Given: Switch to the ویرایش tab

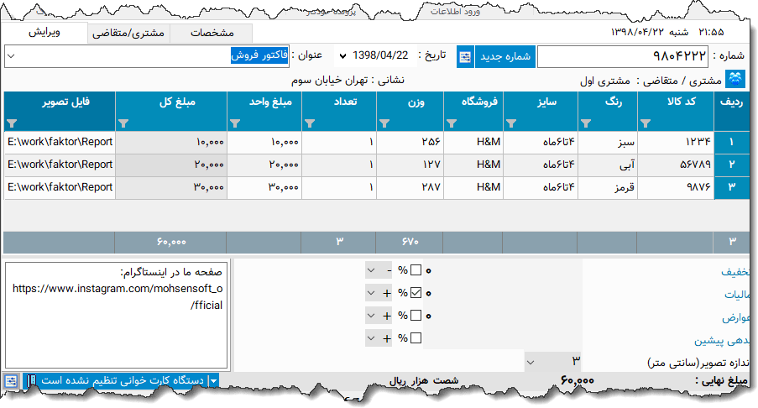Looking at the screenshot, I should (x=44, y=33).
